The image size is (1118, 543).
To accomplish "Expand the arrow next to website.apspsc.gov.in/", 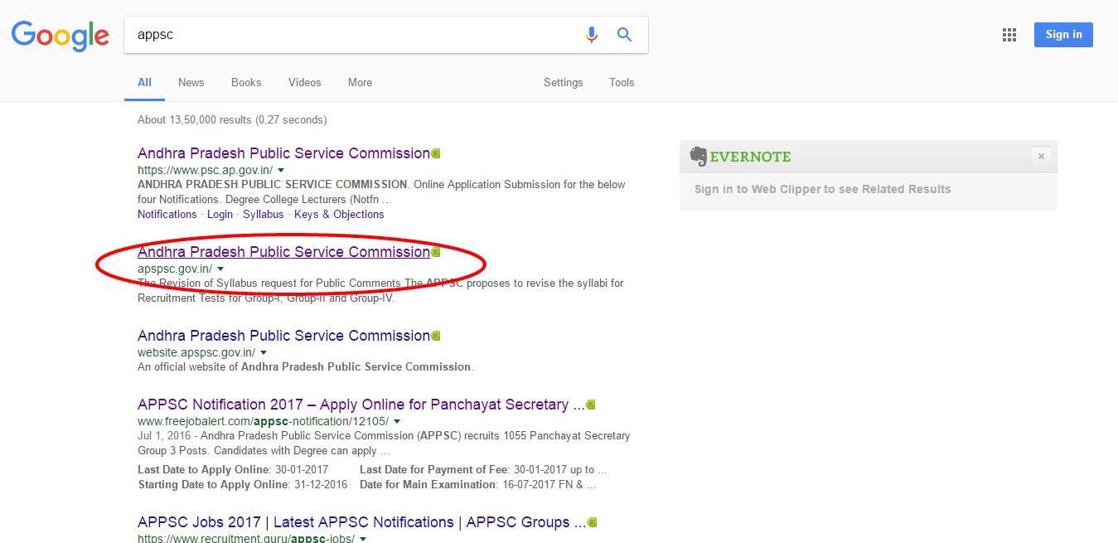I will coord(264,352).
